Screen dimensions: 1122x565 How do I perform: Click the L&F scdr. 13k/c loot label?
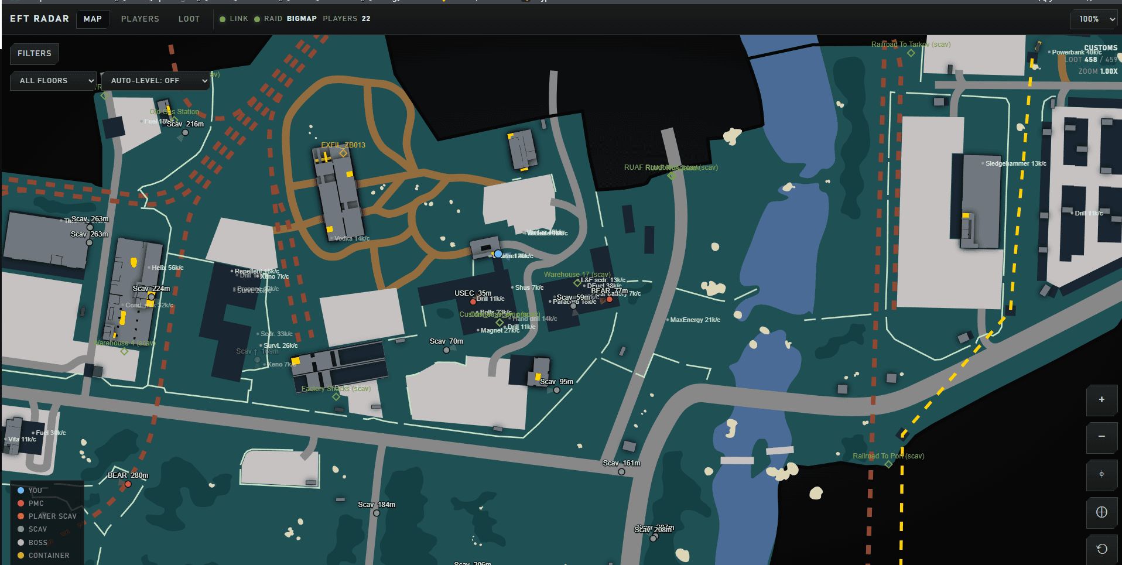(603, 280)
